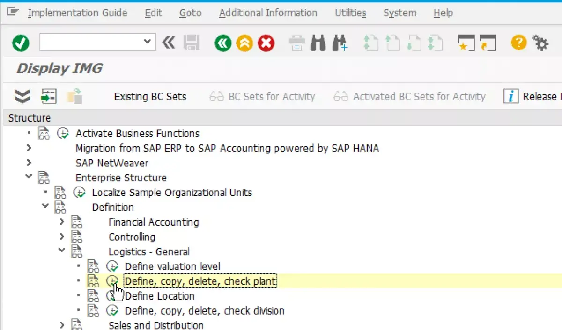Collapse the command field with double-left arrow
Image resolution: width=562 pixels, height=330 pixels.
point(169,43)
